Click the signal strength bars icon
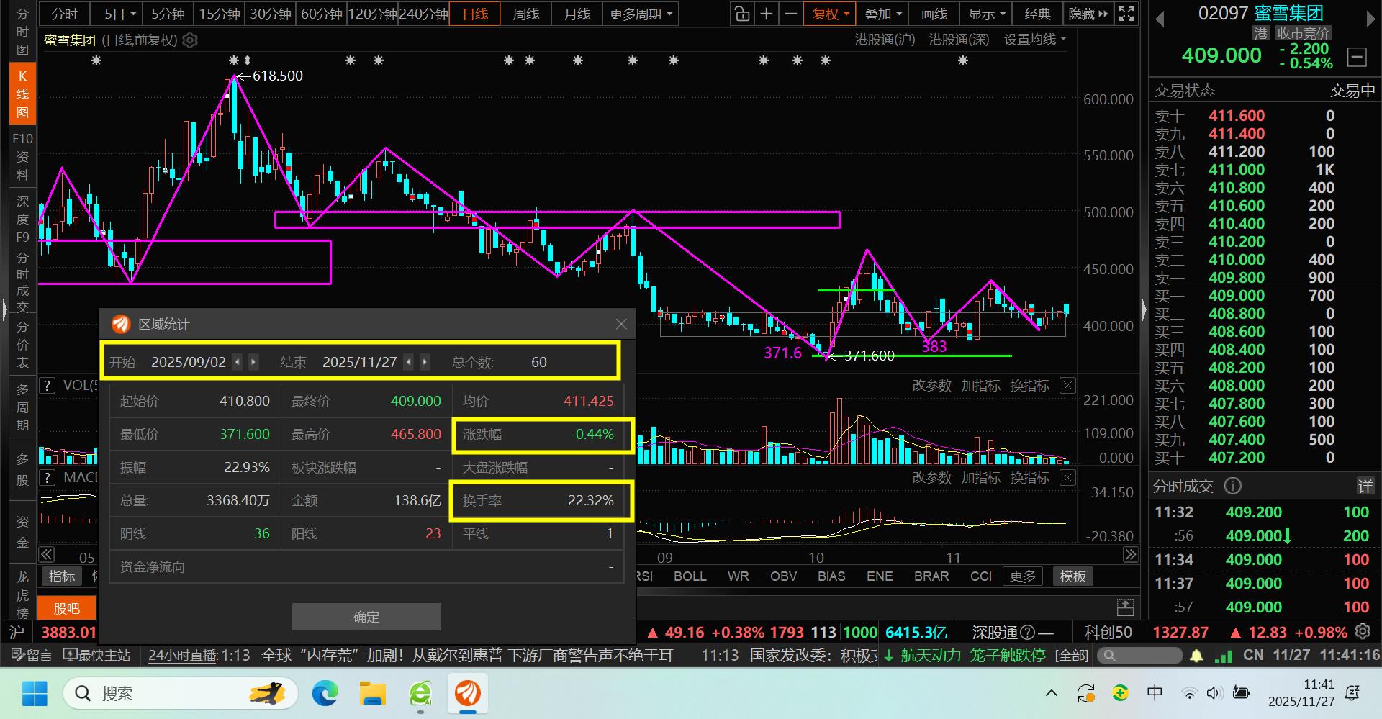 point(1224,656)
